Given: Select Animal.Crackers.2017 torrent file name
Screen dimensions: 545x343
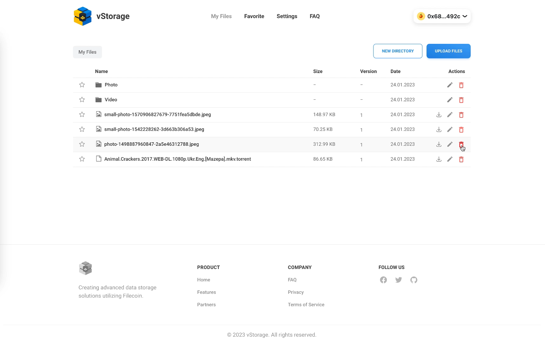Looking at the screenshot, I should coord(178,159).
